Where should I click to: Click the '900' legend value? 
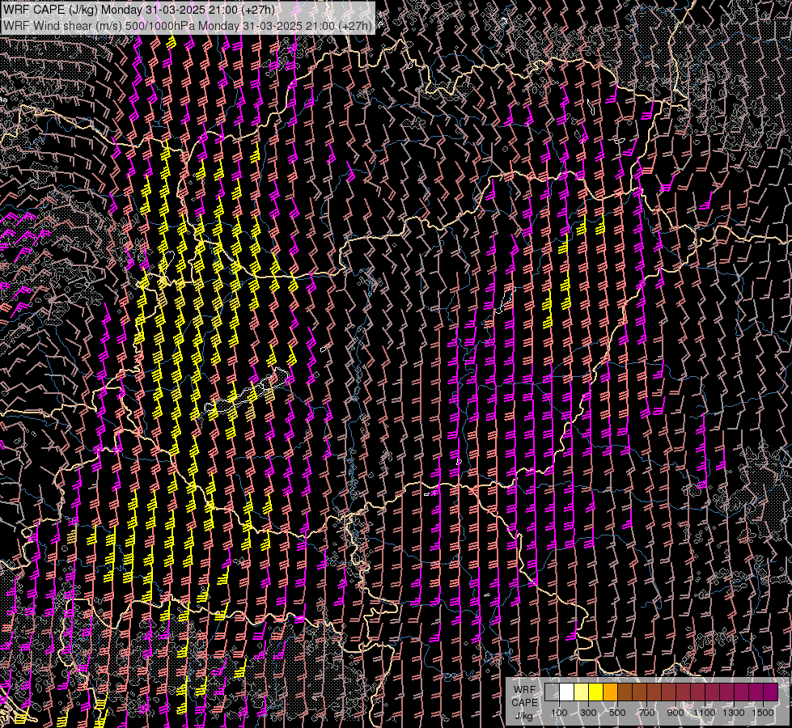tap(676, 713)
